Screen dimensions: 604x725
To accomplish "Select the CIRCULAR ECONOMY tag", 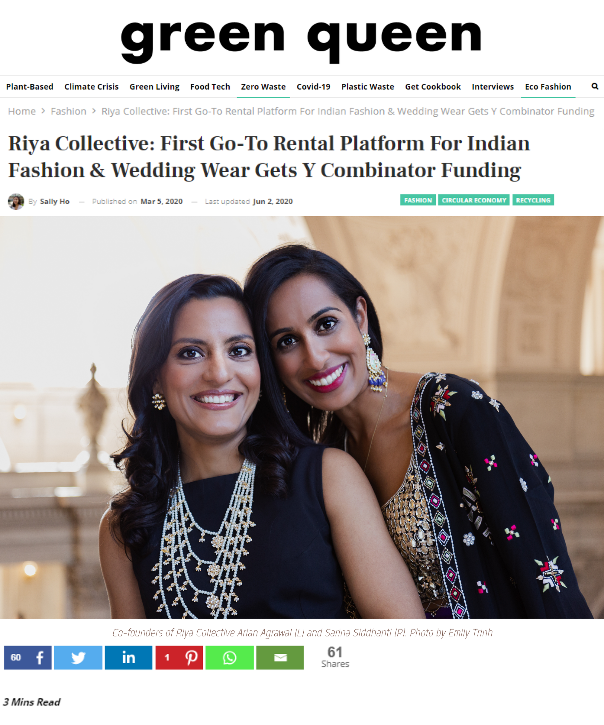I will (x=474, y=200).
